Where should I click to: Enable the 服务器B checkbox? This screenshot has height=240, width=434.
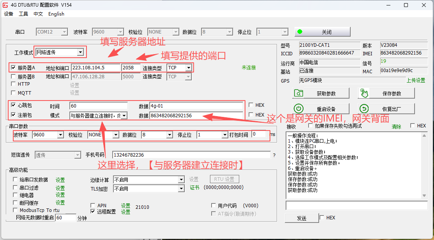coord(14,77)
